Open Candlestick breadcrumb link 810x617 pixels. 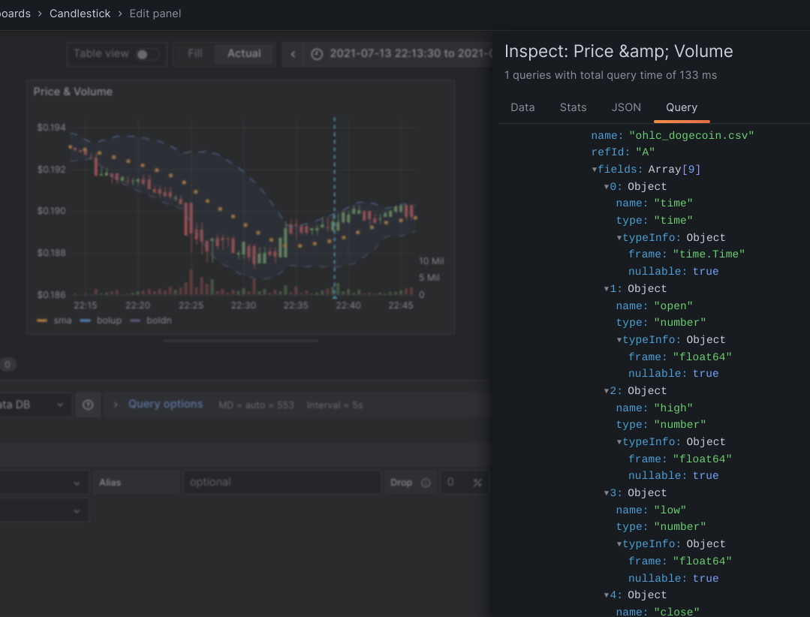click(x=80, y=14)
